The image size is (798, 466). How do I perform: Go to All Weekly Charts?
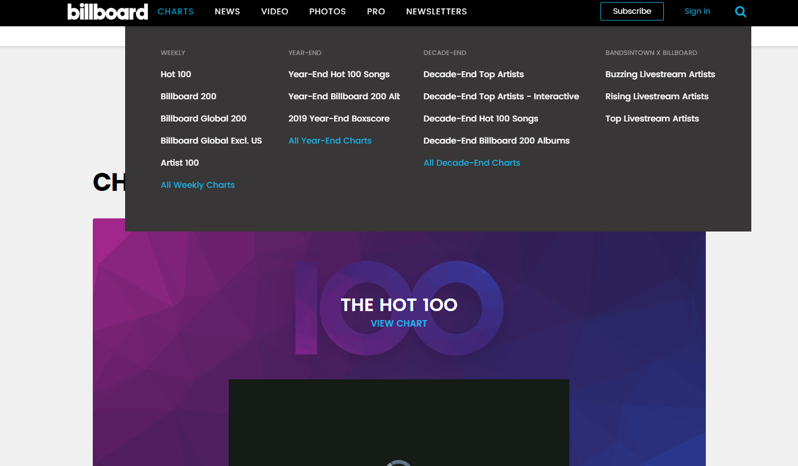[198, 185]
